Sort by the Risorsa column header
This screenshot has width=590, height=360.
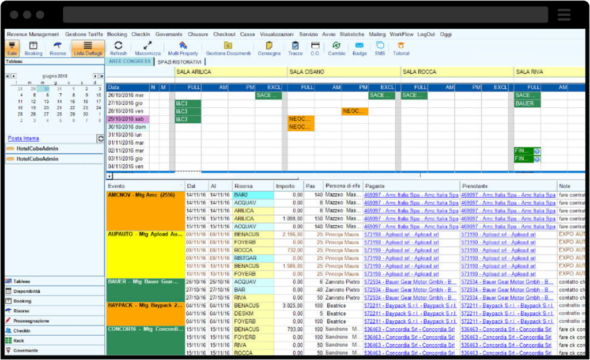coord(253,186)
